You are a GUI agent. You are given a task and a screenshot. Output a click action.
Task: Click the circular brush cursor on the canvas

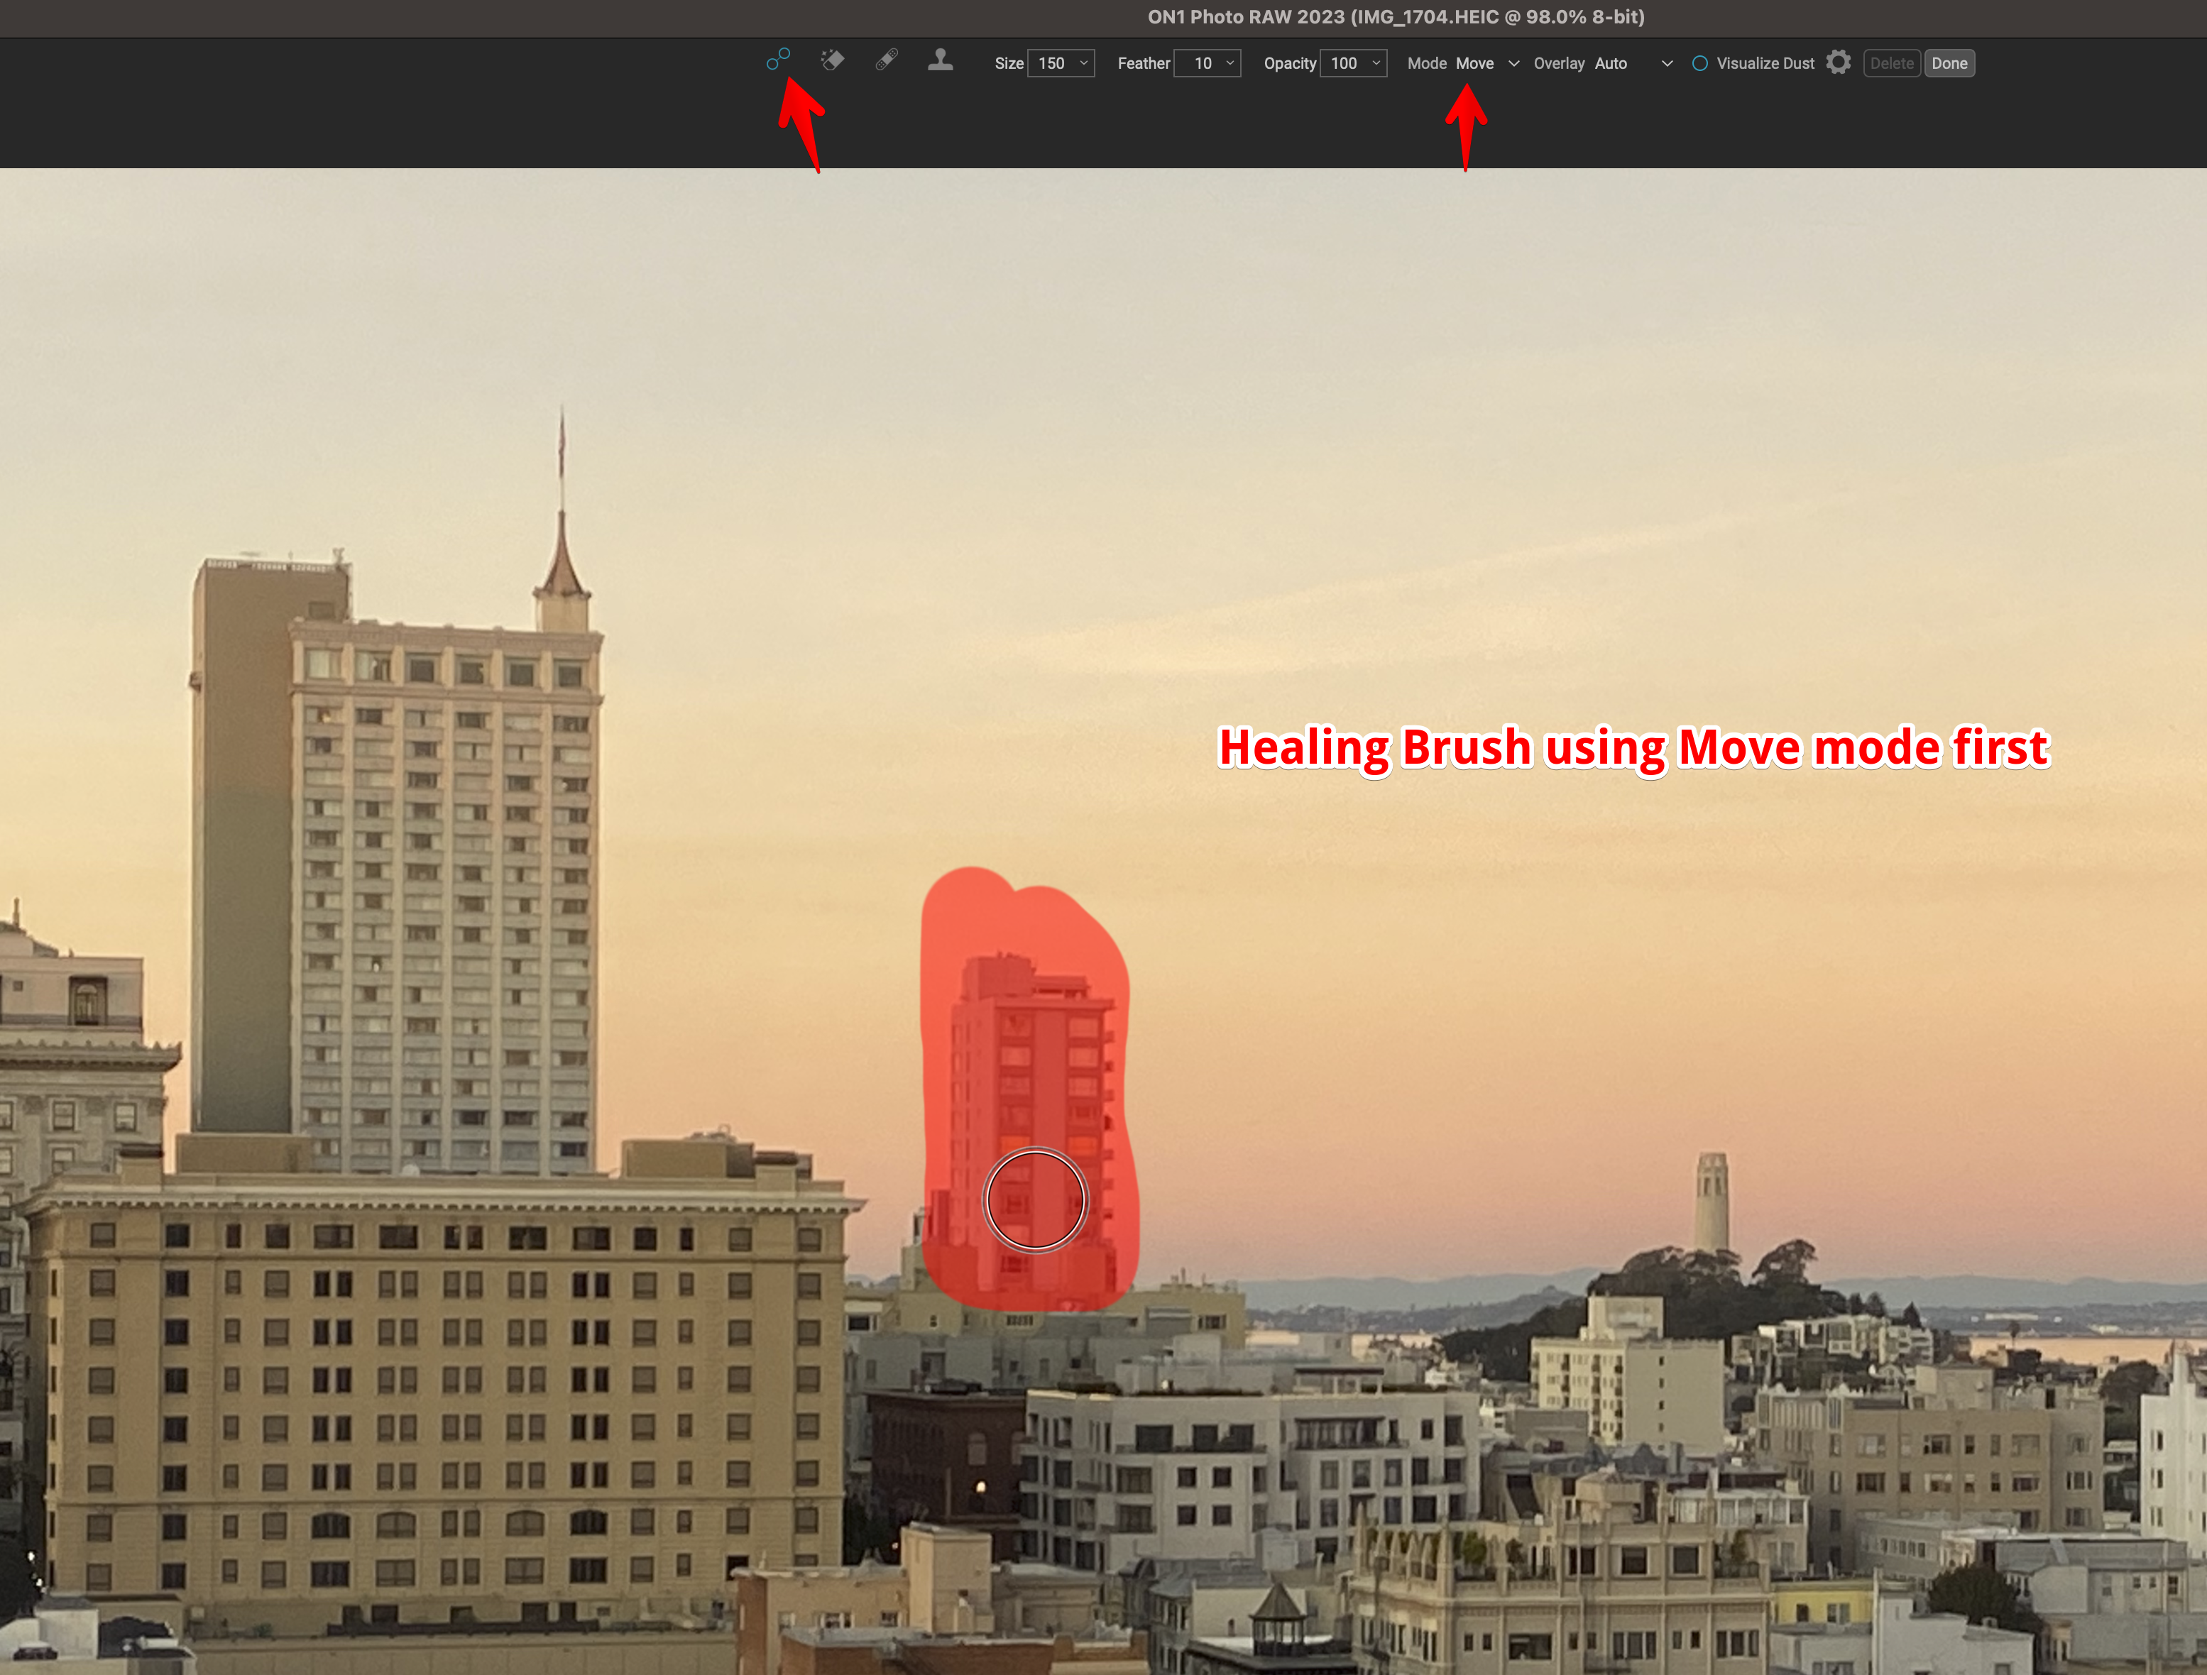[1035, 1199]
